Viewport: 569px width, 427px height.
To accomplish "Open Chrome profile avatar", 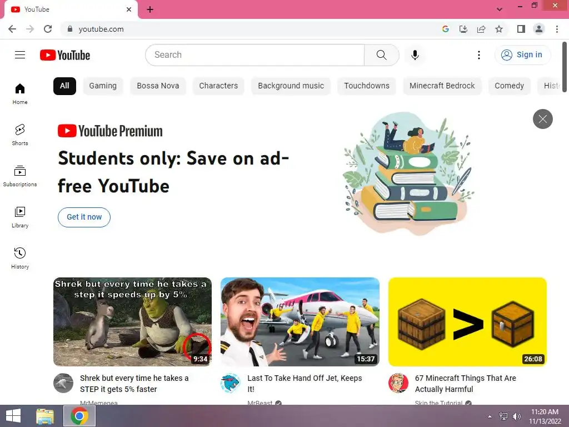I will 539,29.
